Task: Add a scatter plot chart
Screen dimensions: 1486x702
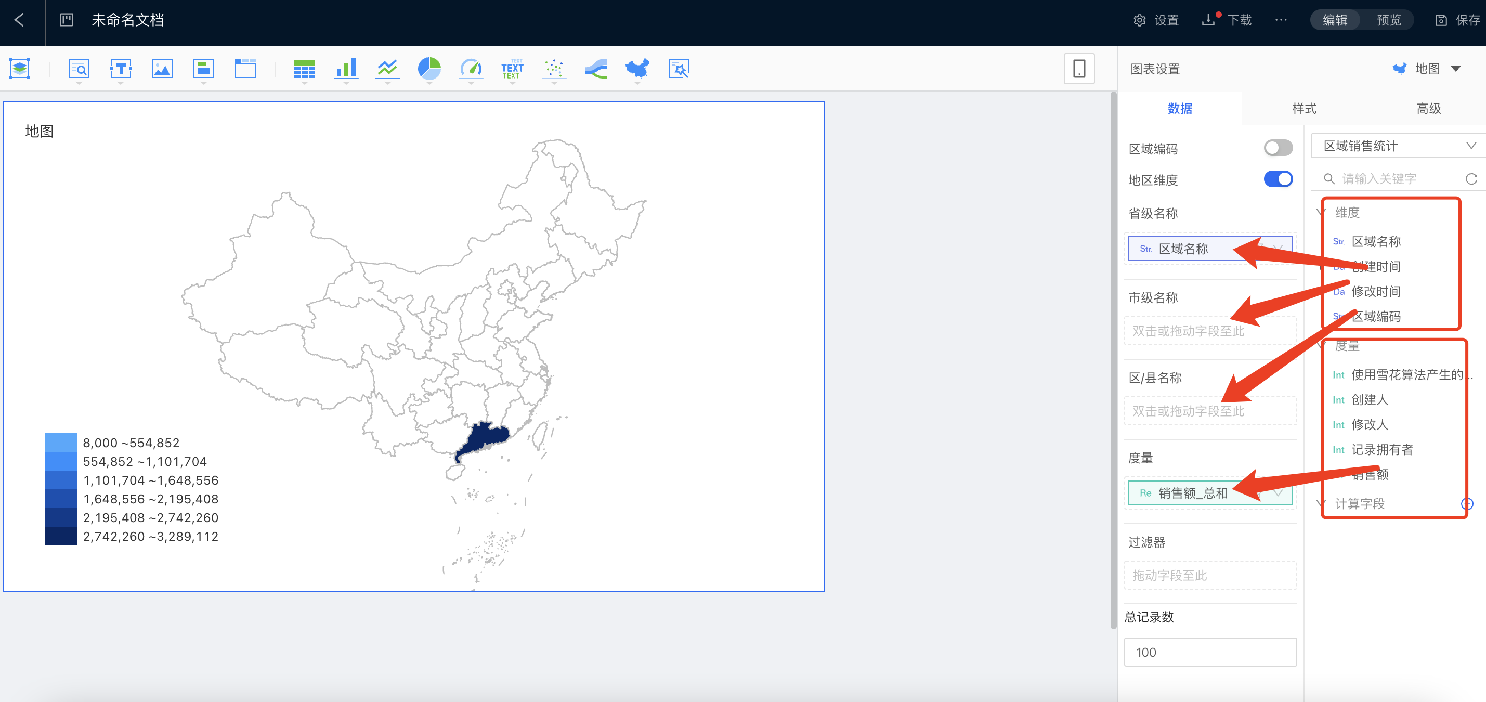Action: 554,69
